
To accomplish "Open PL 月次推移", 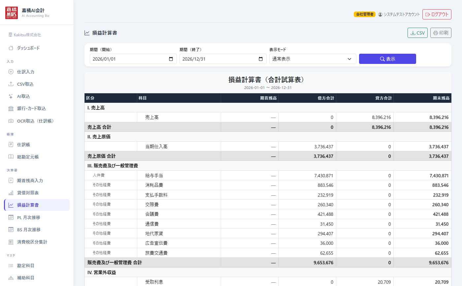I will pyautogui.click(x=37, y=217).
